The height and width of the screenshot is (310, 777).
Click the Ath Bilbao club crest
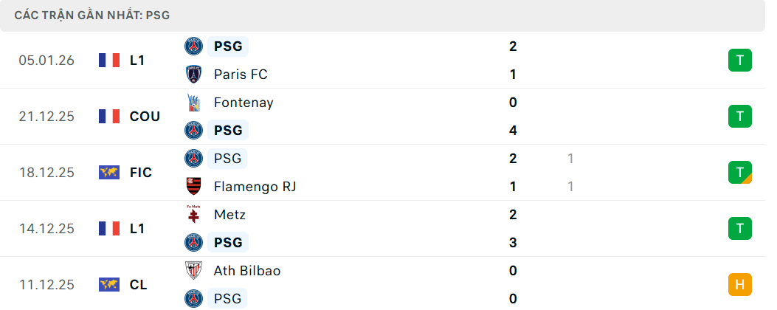pos(193,271)
